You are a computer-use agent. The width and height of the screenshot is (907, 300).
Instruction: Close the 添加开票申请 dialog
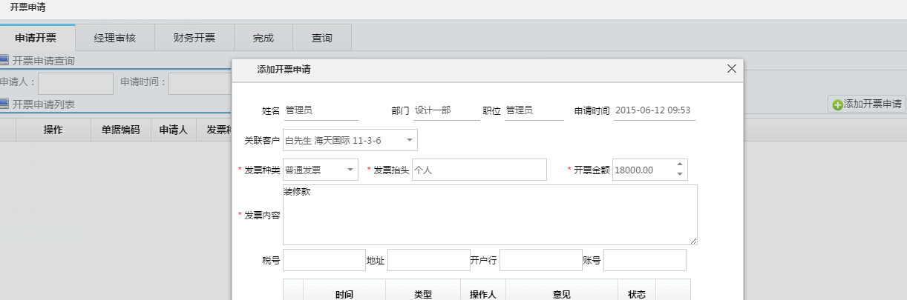[731, 69]
